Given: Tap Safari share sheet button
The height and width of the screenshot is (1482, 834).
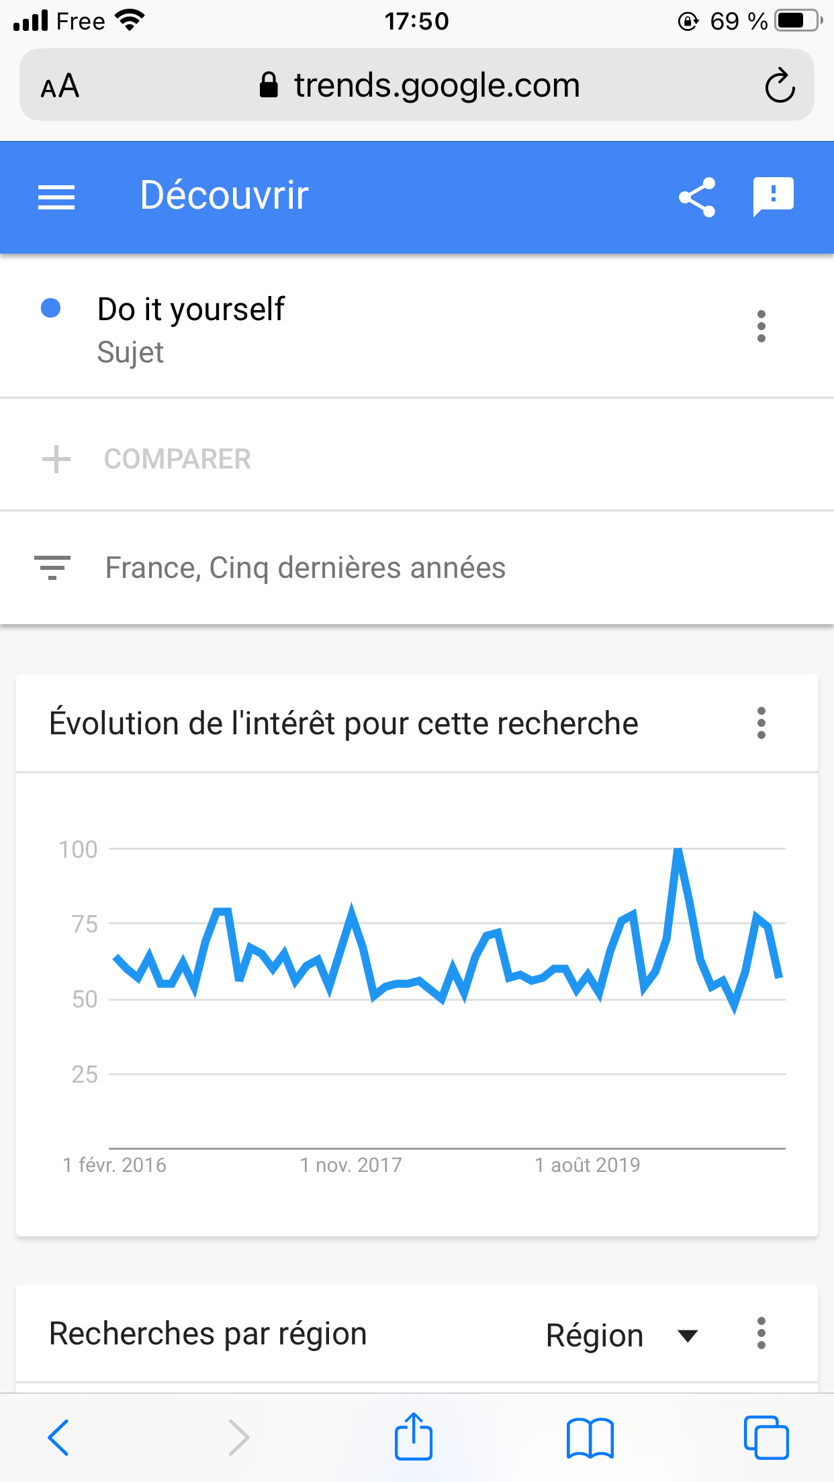Looking at the screenshot, I should tap(414, 1437).
